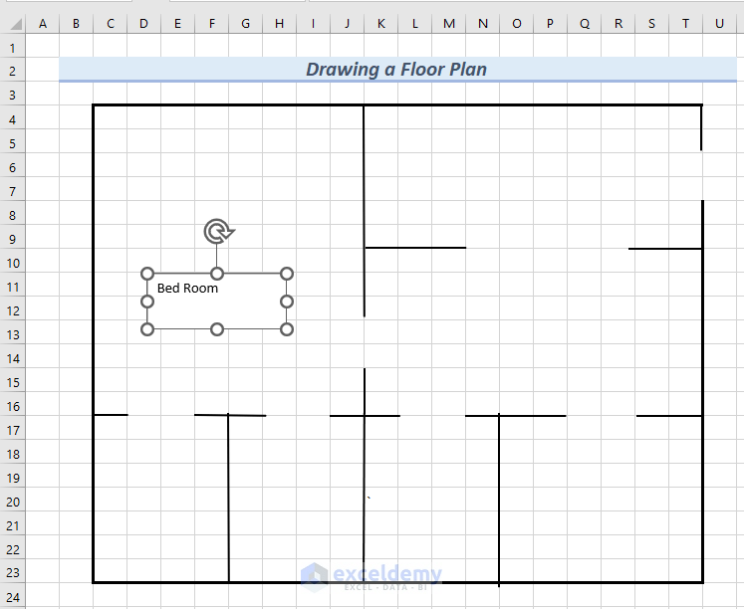
Task: Select column N header
Action: 483,24
